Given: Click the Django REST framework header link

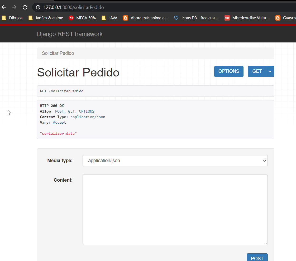Looking at the screenshot, I should point(70,34).
